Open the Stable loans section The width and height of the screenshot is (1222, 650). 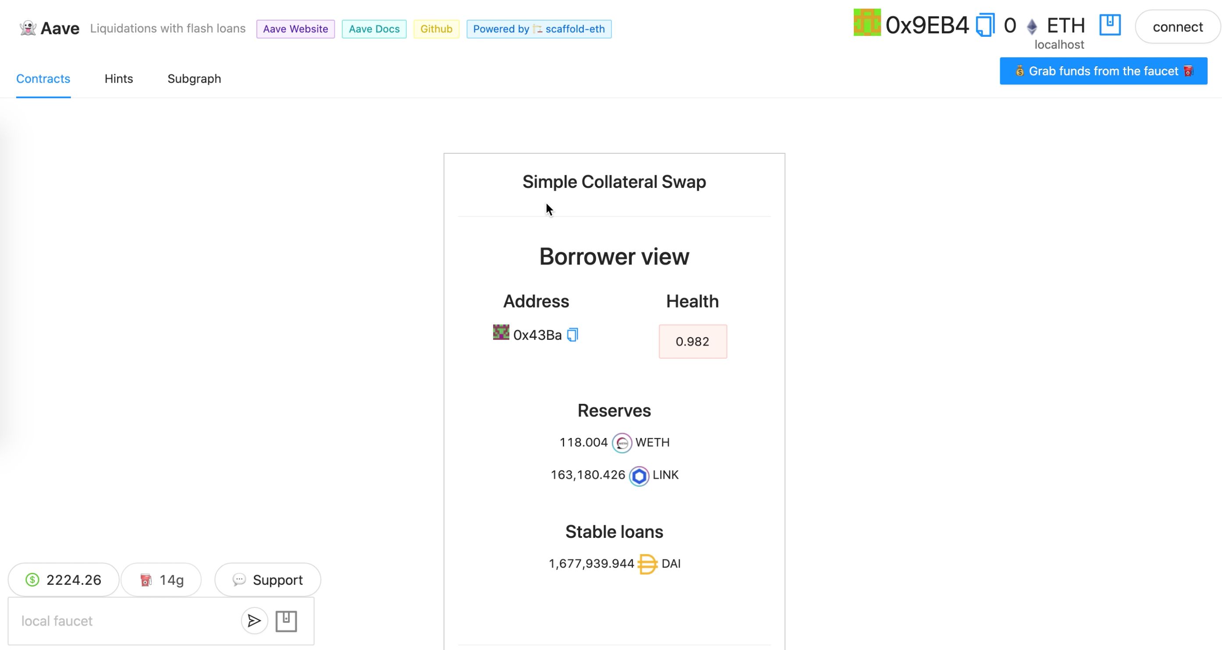pos(614,531)
